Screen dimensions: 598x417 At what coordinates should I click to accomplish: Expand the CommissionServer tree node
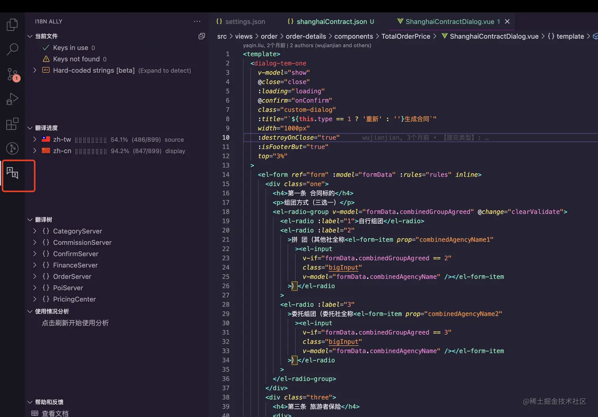tap(35, 242)
